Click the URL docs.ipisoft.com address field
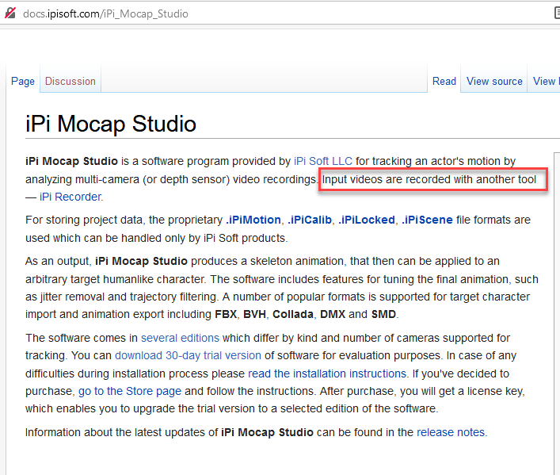Screen dimensions: 560x475 tap(105, 13)
